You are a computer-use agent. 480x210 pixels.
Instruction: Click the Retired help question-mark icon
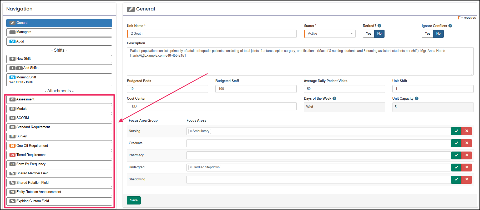(x=379, y=26)
